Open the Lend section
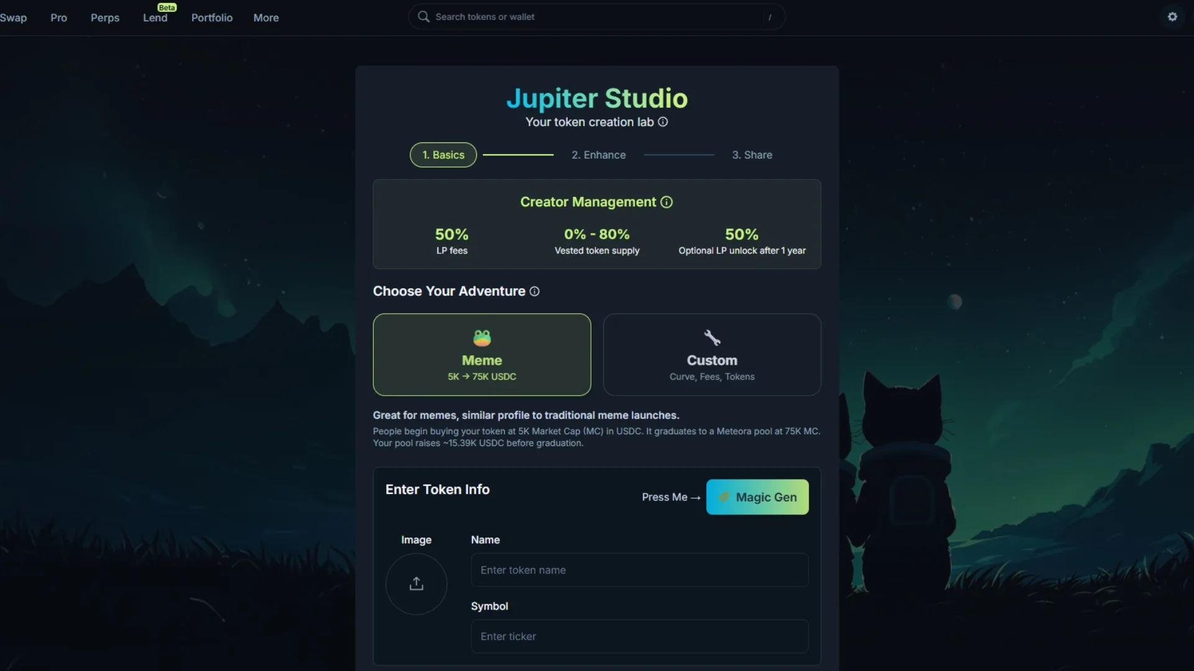Viewport: 1194px width, 671px height. 155,17
